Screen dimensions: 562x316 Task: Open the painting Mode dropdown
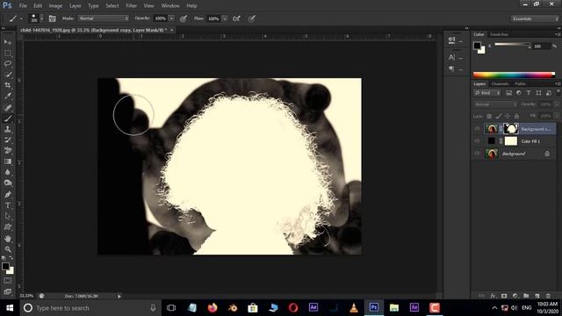coord(104,18)
